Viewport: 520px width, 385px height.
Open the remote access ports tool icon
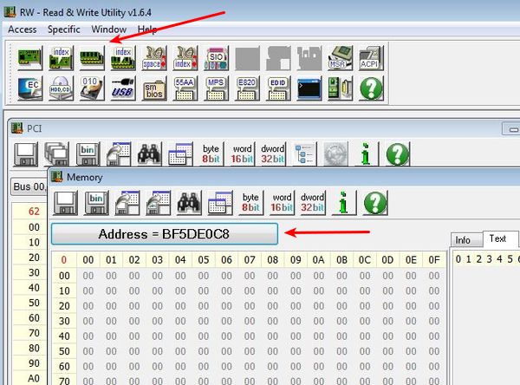[x=340, y=88]
